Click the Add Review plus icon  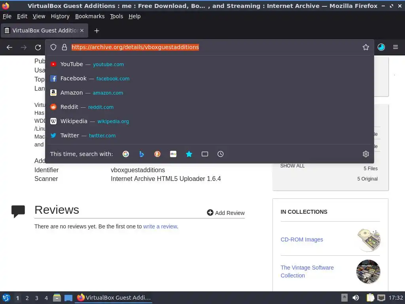click(210, 213)
